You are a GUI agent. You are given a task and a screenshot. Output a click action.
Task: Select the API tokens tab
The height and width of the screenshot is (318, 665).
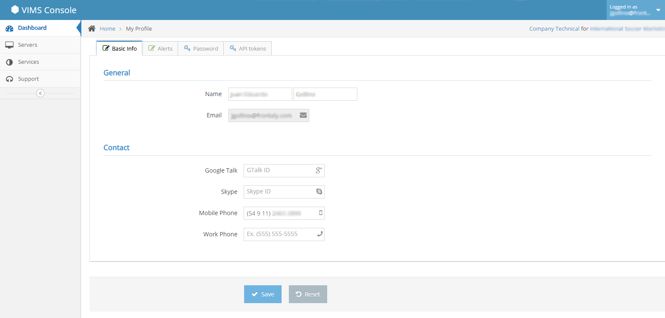(x=248, y=48)
